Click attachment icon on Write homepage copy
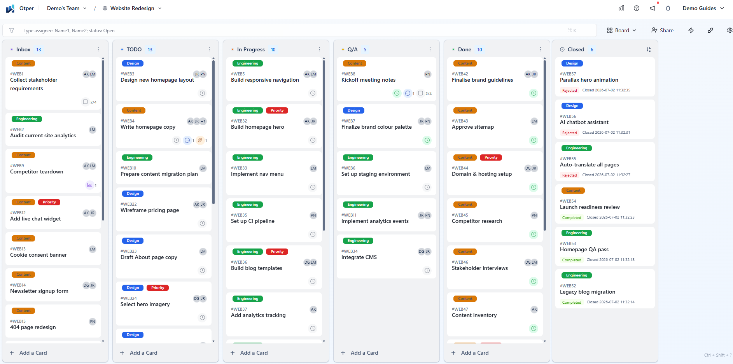The image size is (733, 364). [200, 140]
